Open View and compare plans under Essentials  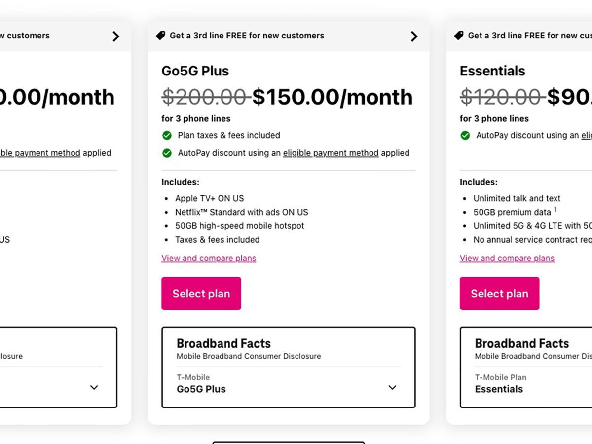click(507, 258)
